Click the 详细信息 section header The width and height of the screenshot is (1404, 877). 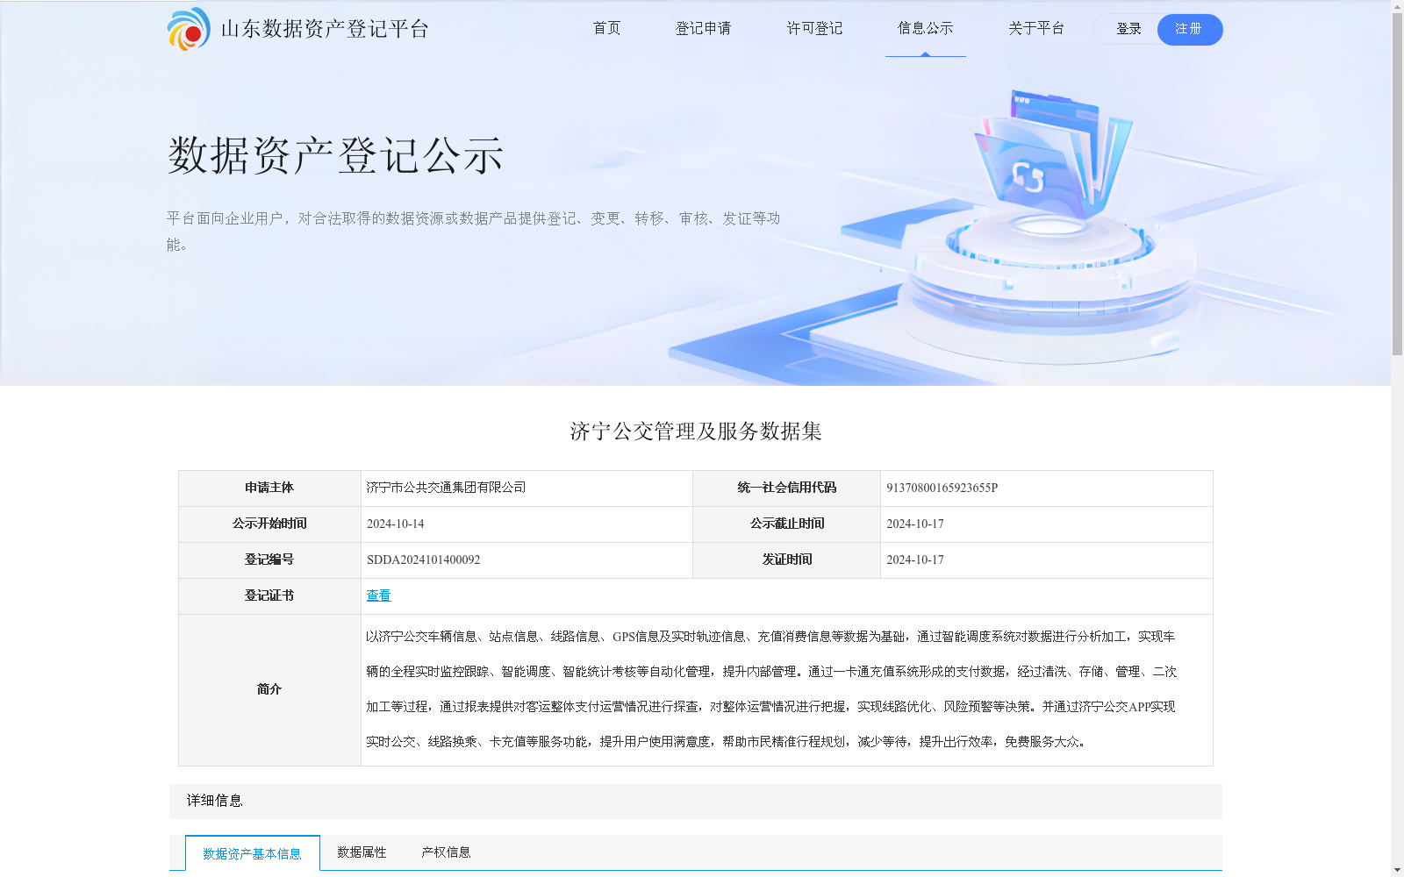tap(215, 801)
